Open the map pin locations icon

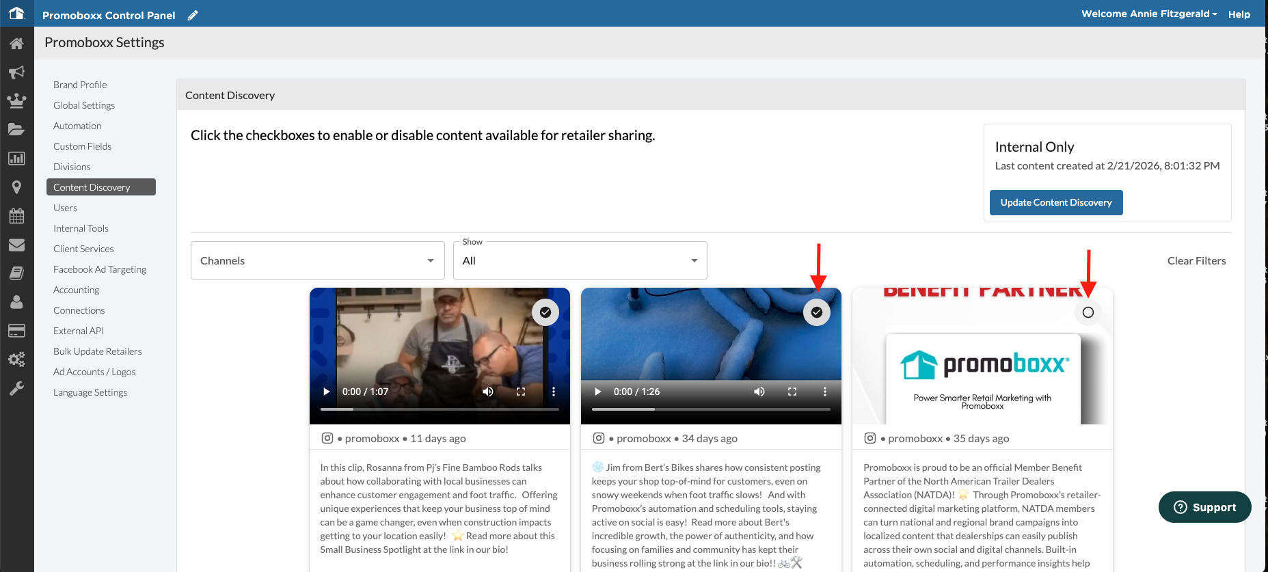point(16,187)
